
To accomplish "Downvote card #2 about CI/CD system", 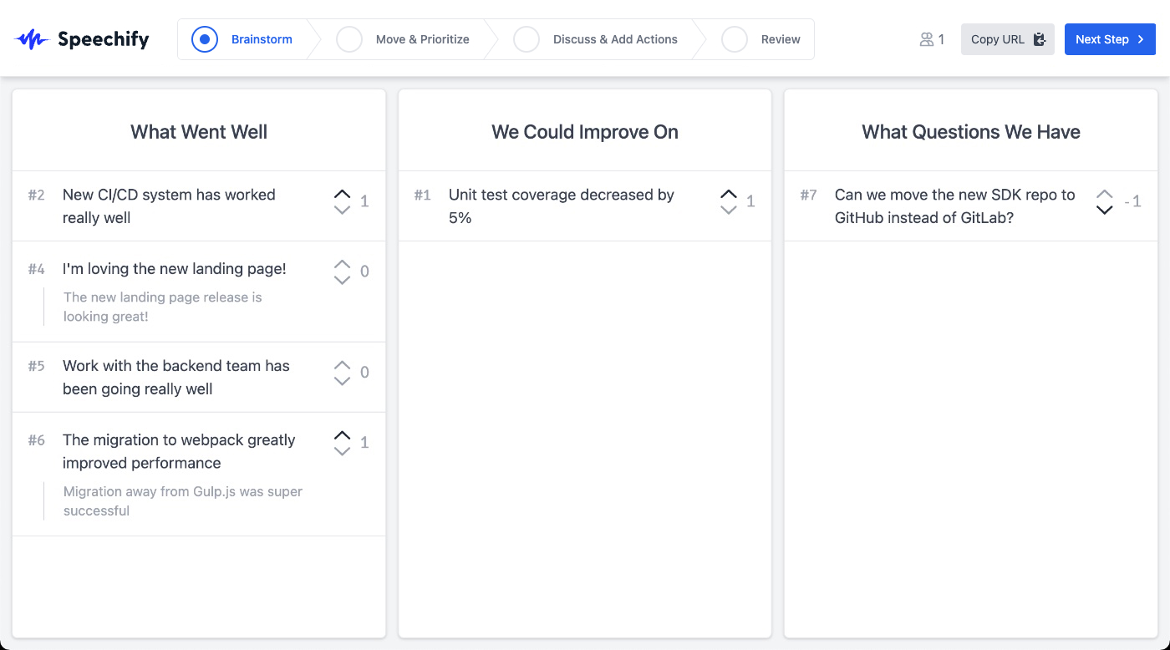I will coord(342,210).
